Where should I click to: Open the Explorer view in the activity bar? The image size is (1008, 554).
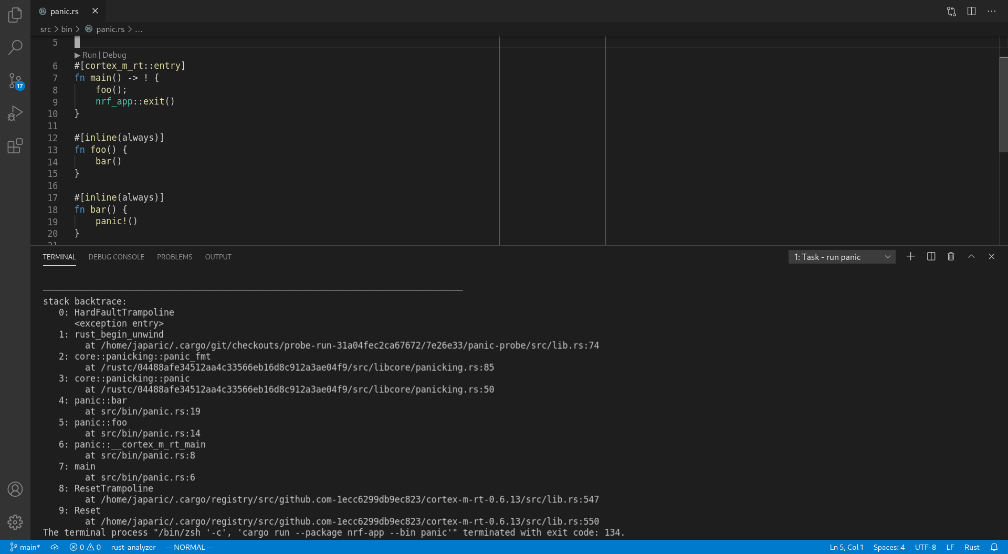15,15
